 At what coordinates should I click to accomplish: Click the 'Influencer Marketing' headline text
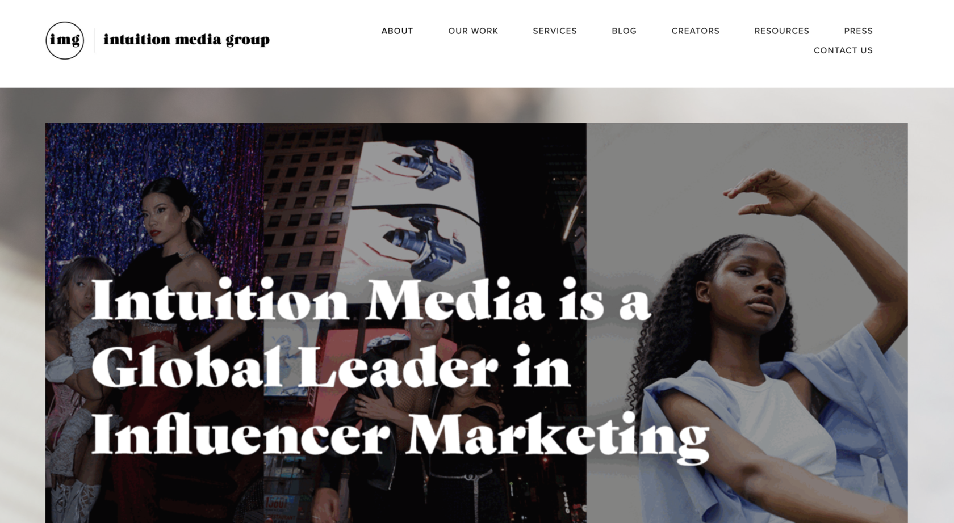point(400,435)
